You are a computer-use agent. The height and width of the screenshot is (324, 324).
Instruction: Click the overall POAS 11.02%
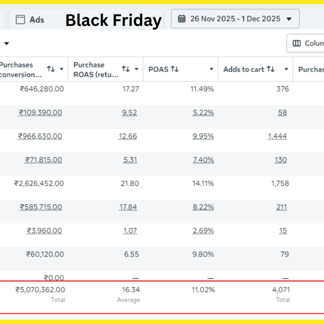pos(203,290)
